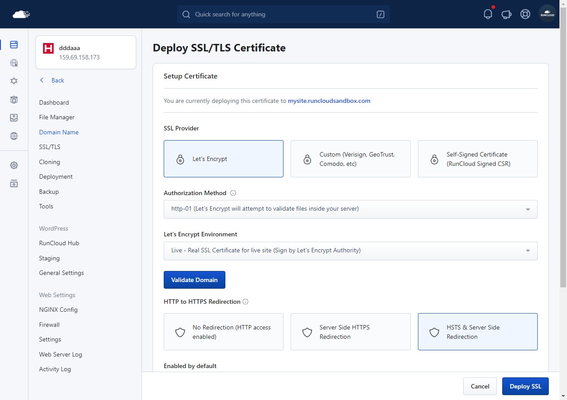Open the announcements megaphone icon
This screenshot has width=567, height=400.
click(507, 14)
